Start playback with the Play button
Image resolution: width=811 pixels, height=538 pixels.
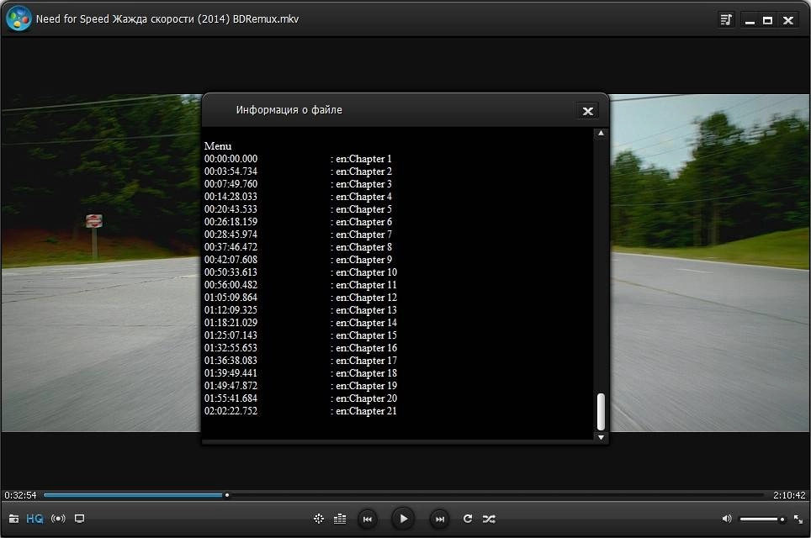[404, 519]
